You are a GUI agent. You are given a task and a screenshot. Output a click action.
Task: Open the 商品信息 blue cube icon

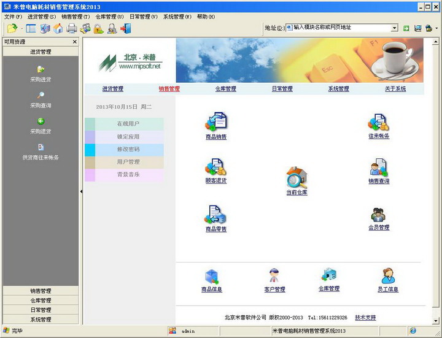(212, 277)
